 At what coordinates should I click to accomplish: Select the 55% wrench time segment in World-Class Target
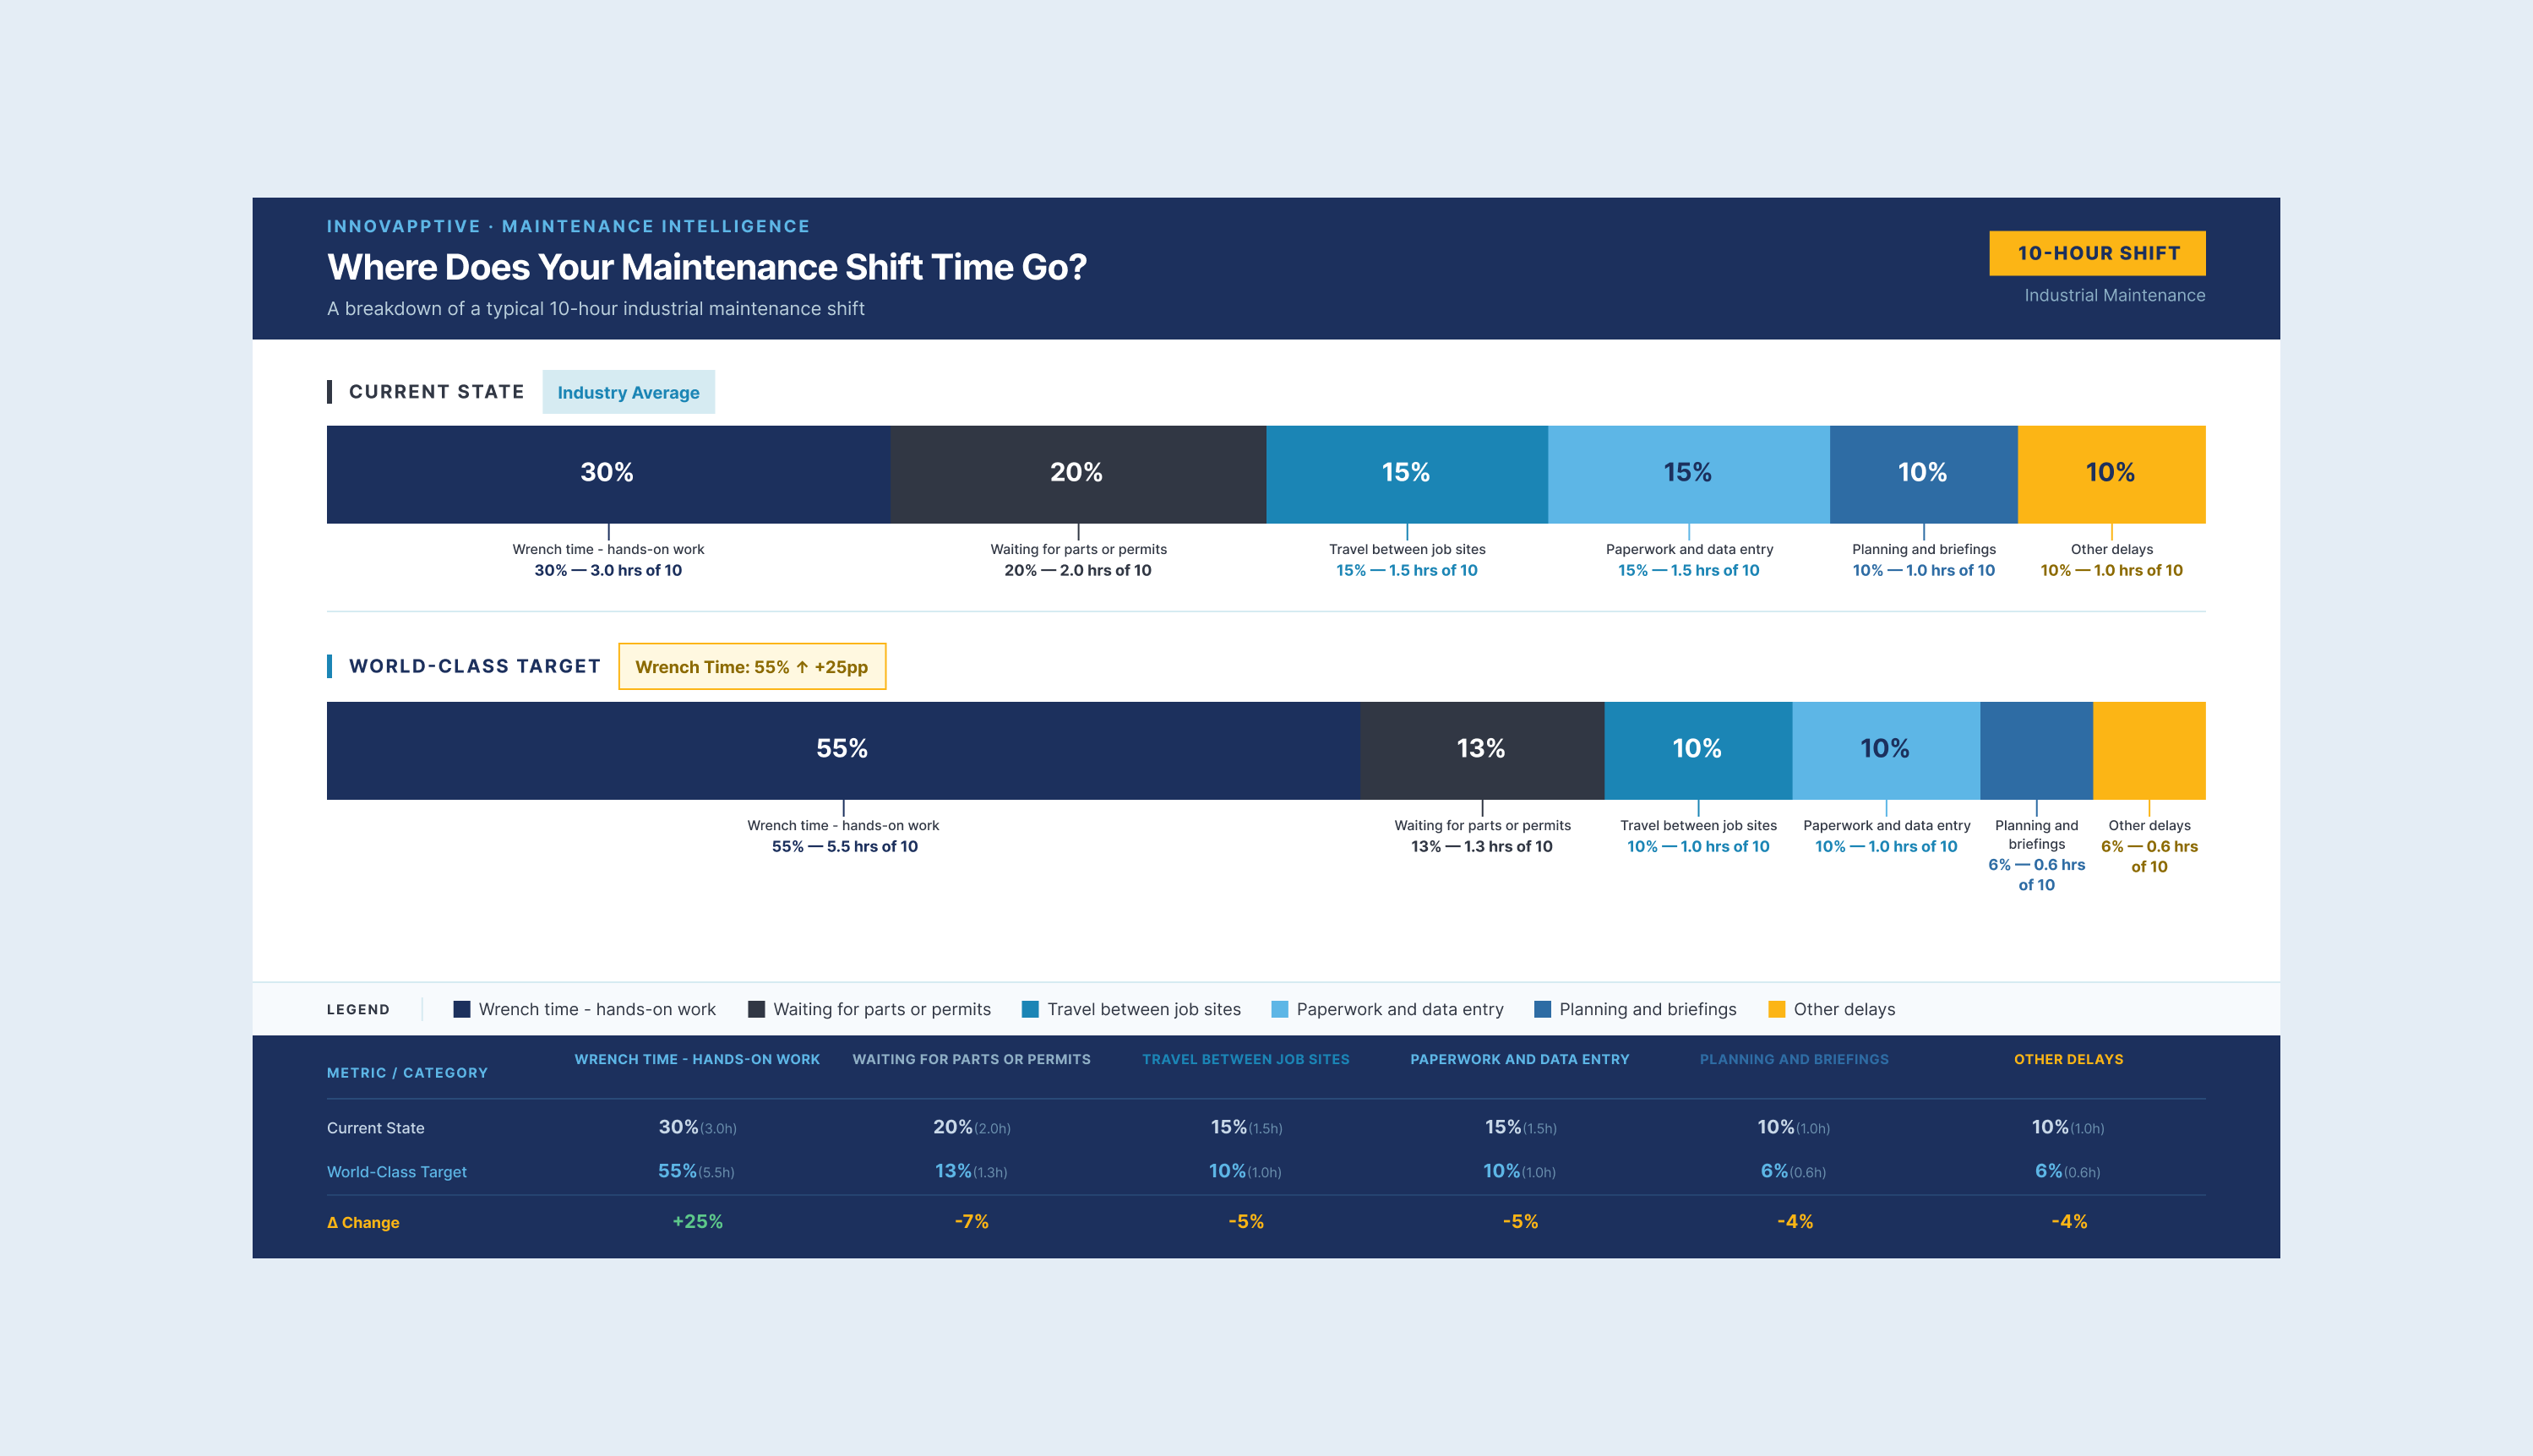[843, 750]
